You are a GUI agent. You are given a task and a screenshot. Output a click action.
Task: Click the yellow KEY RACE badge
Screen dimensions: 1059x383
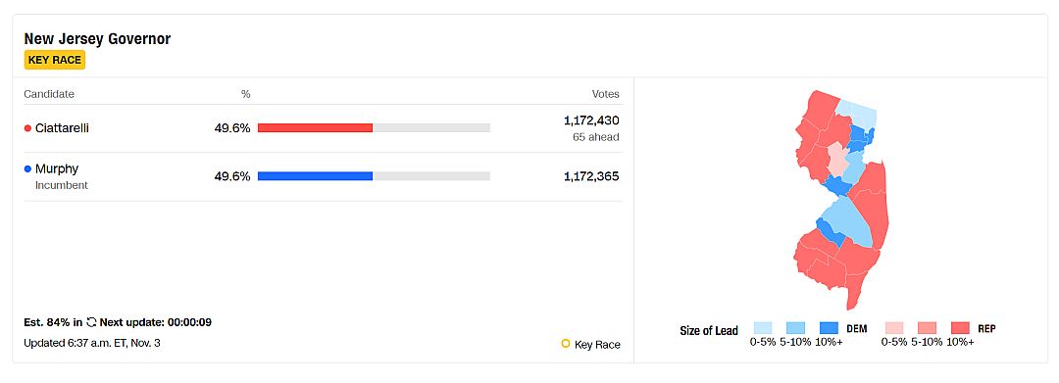55,60
